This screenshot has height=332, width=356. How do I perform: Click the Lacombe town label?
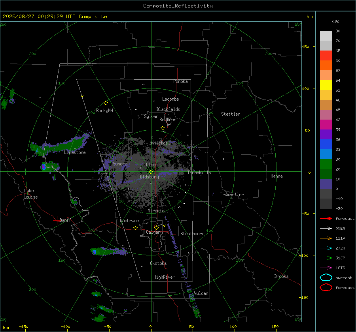coord(170,99)
